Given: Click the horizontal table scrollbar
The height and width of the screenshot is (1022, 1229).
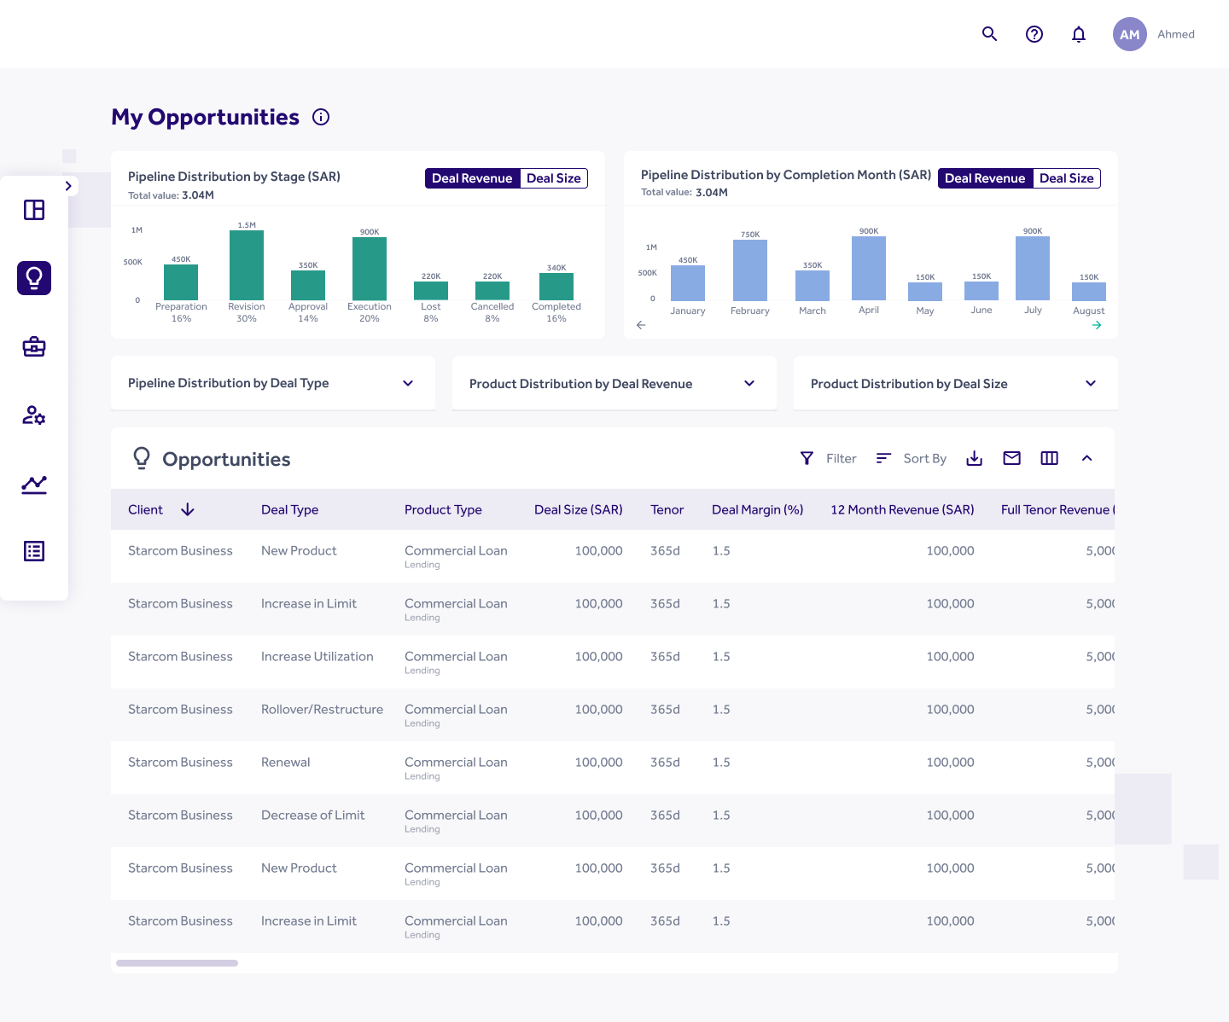Looking at the screenshot, I should tap(177, 963).
